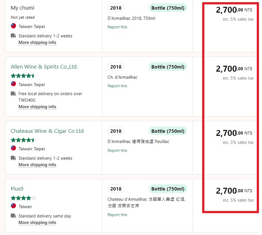Click Standard delivery 1-2 weeks in Chateaux Wine row
Screen dimensions: 262x235
[45, 158]
